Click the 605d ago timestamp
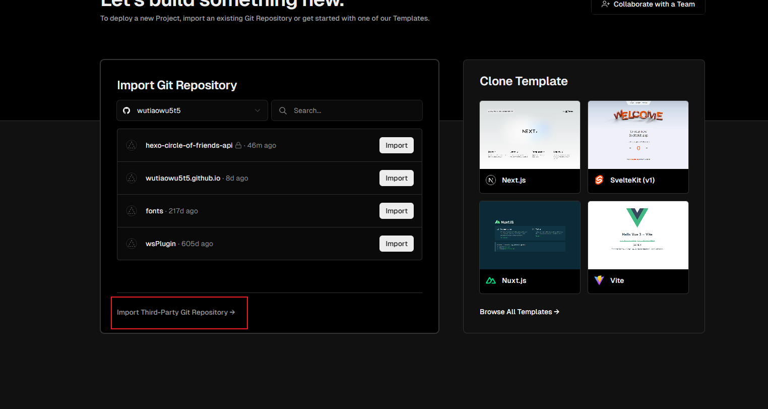 click(197, 244)
